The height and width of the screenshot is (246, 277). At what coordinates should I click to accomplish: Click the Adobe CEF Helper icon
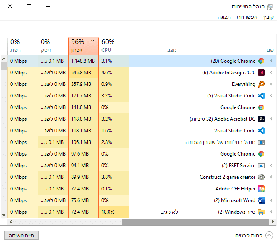coord(261,189)
